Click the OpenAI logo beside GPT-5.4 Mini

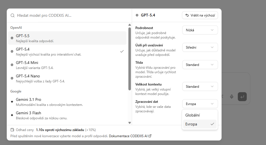click(x=12, y=65)
